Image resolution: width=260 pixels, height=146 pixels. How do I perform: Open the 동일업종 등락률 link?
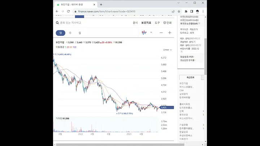(187, 60)
